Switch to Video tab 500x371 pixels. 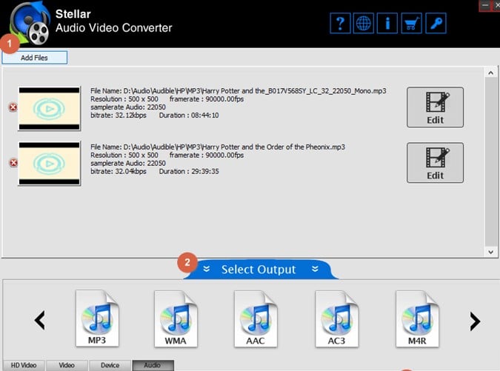[x=67, y=365]
